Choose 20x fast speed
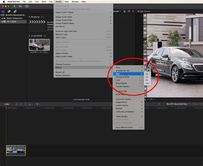The width and height of the screenshot is (203, 166). click(147, 83)
